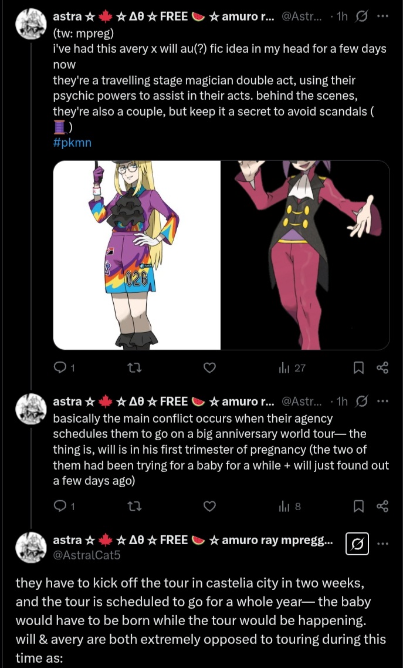Bookmark the first post with images
The image size is (403, 668).
pos(358,367)
